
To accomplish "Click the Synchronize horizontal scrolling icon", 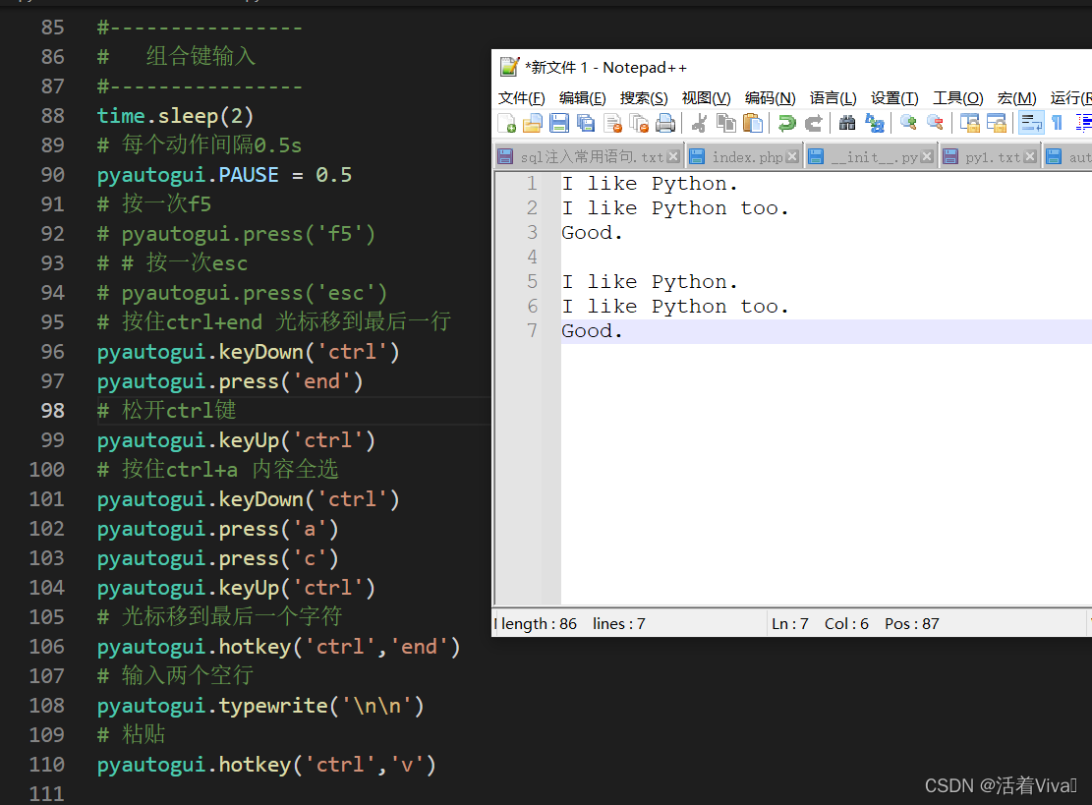I will click(996, 123).
